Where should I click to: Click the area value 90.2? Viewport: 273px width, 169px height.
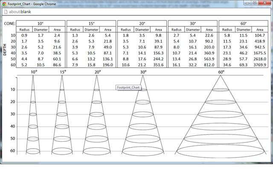coord(209,41)
